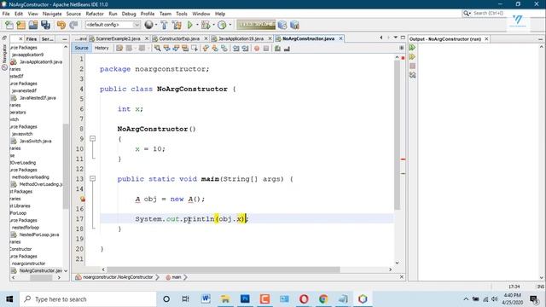Viewport: 546px width, 307px height.
Task: Jump to Next Bookmark icon
Action: click(x=215, y=49)
